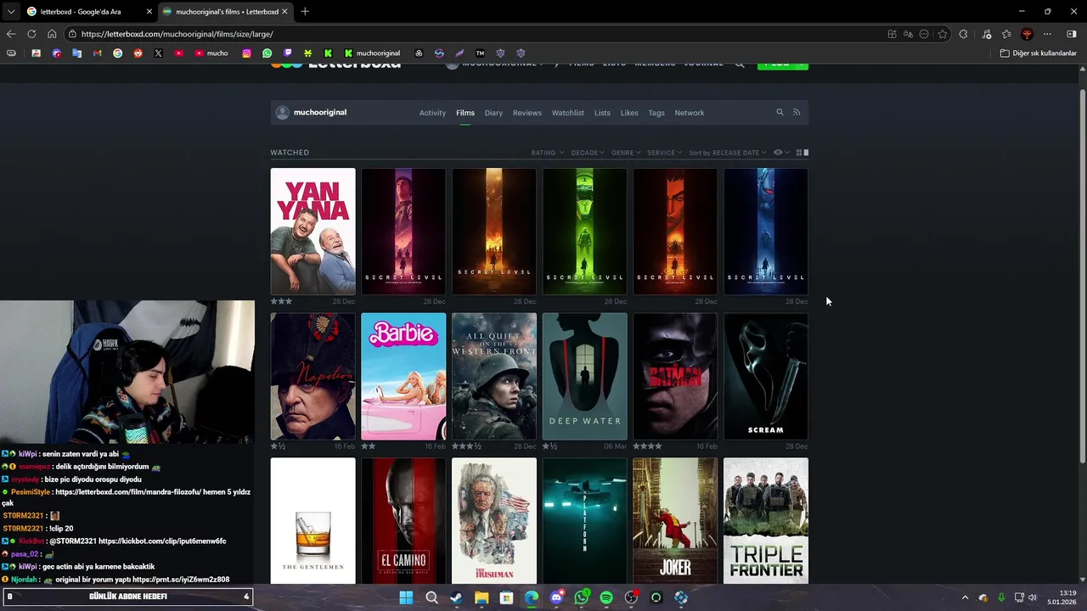Open the Lists profile tab
The image size is (1087, 611).
602,113
